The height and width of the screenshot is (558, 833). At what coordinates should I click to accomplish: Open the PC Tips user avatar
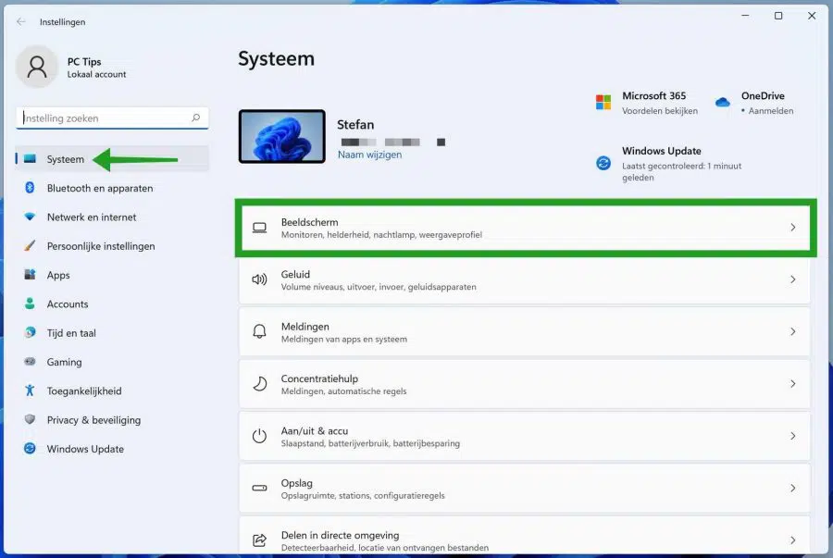point(37,67)
